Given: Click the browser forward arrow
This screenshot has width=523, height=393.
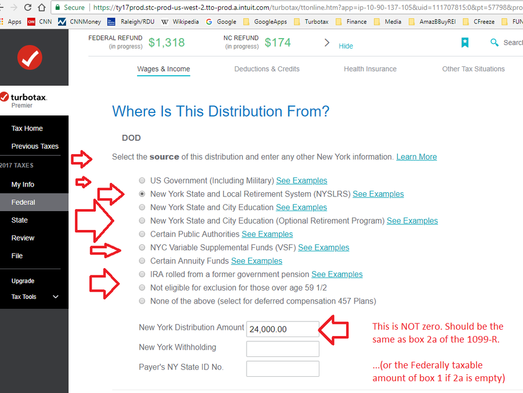Looking at the screenshot, I should pos(14,7).
